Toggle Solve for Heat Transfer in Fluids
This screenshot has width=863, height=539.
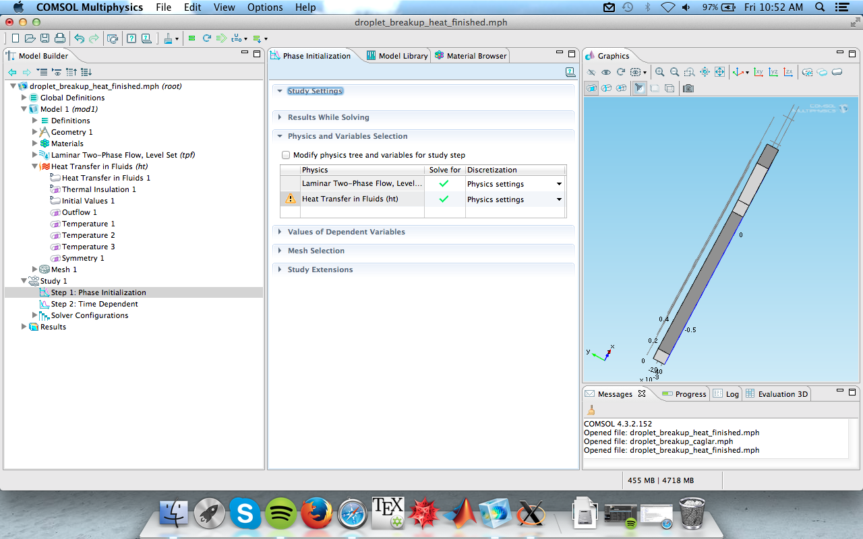click(x=444, y=199)
